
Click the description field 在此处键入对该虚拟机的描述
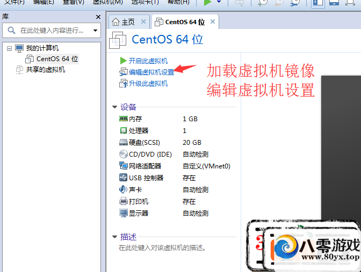pyautogui.click(x=162, y=248)
